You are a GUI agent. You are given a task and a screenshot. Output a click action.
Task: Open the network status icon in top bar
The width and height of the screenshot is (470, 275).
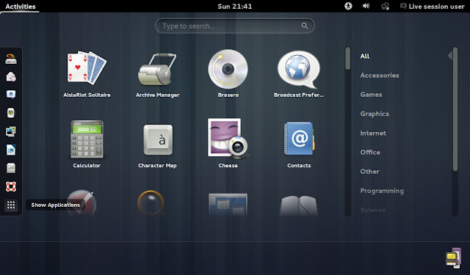(x=385, y=7)
